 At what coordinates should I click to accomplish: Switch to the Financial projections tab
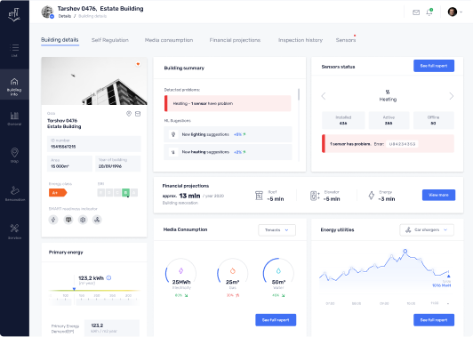pos(235,40)
